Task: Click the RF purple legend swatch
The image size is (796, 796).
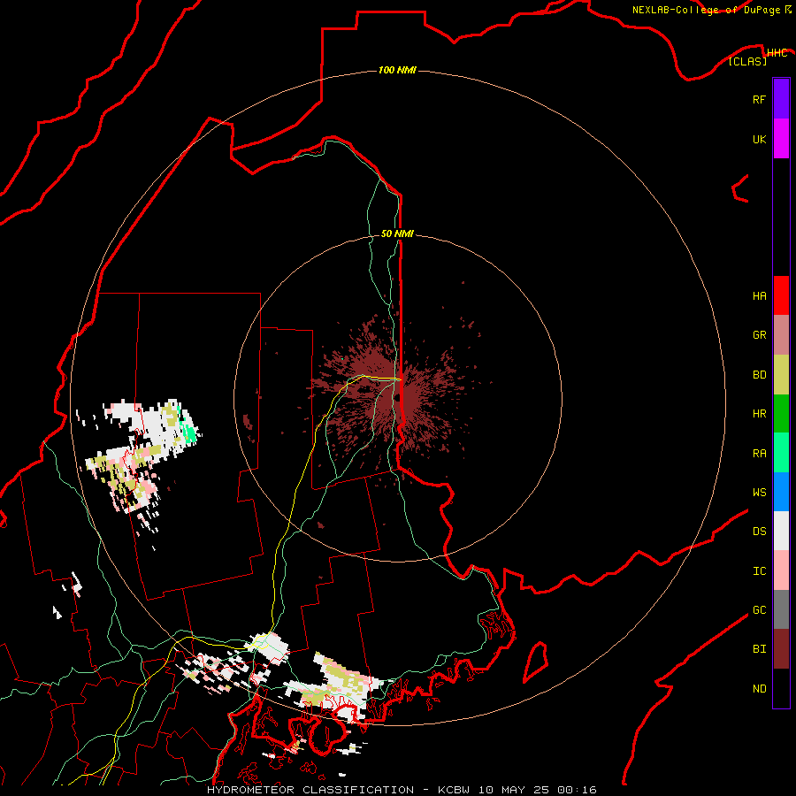Action: tap(781, 99)
